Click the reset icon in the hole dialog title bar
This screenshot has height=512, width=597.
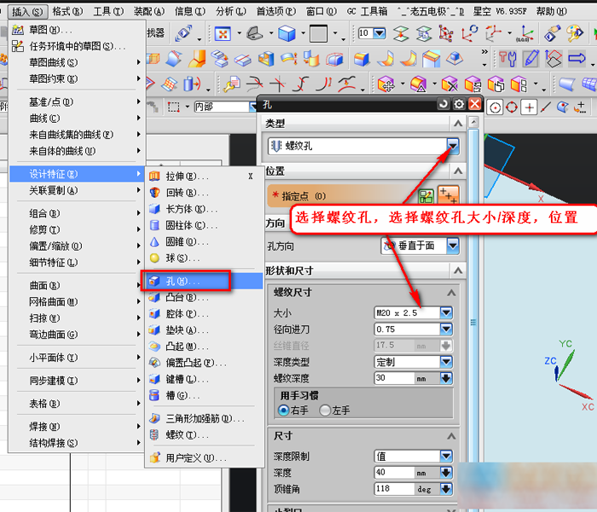pos(443,103)
